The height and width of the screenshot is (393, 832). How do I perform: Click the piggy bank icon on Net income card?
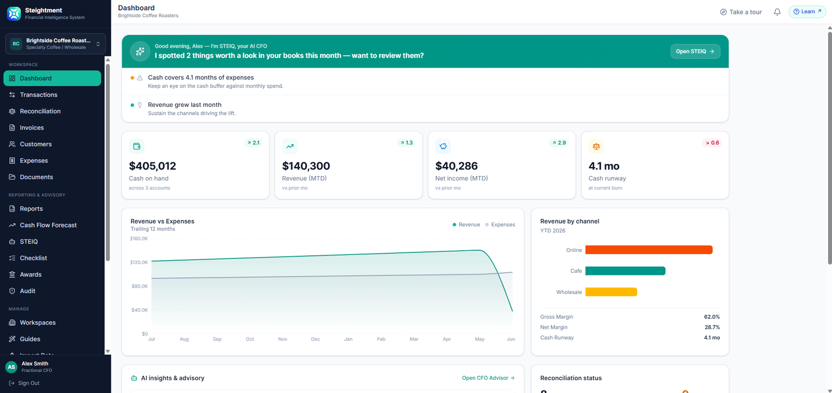443,146
